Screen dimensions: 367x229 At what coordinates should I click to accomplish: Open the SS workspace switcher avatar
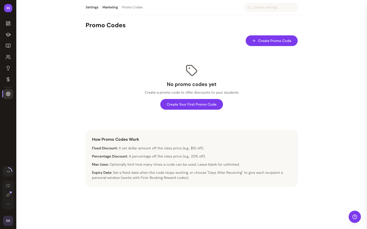point(8,8)
